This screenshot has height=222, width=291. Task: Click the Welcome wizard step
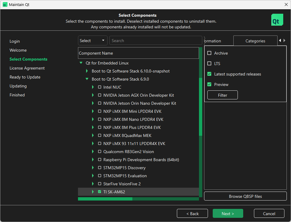pos(18,50)
